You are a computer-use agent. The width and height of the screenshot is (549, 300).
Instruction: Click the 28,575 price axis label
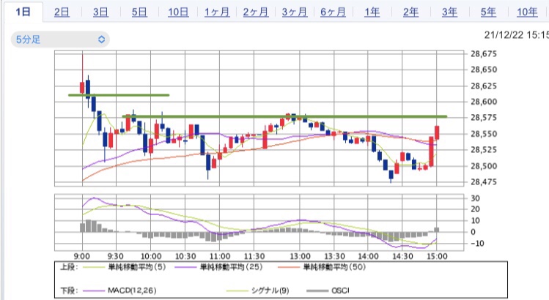tap(484, 118)
